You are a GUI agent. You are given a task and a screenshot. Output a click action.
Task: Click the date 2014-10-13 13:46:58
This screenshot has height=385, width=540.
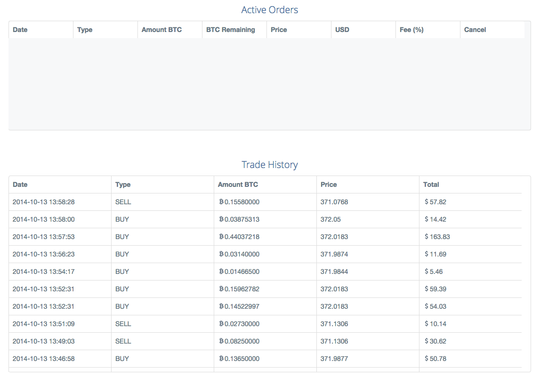(43, 359)
